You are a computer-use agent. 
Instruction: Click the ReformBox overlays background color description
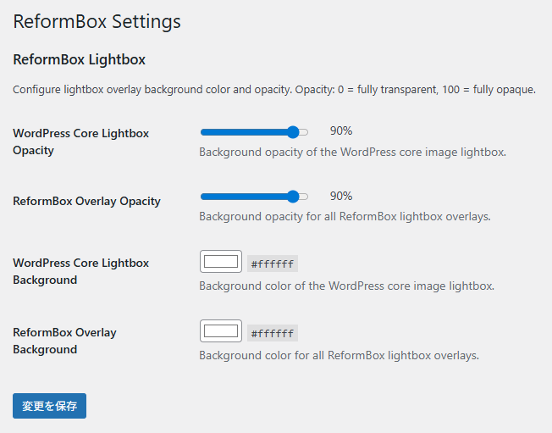pyautogui.click(x=339, y=356)
